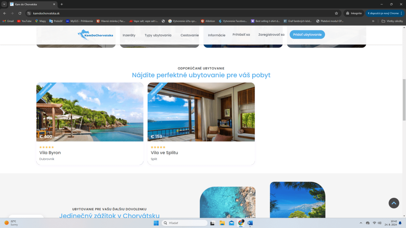This screenshot has height=228, width=406.
Task: Click the volume speaker tray icon
Action: tap(379, 223)
